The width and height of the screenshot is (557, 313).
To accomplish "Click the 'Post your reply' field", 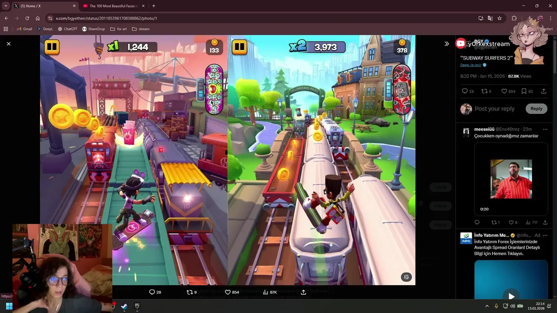I will (494, 109).
